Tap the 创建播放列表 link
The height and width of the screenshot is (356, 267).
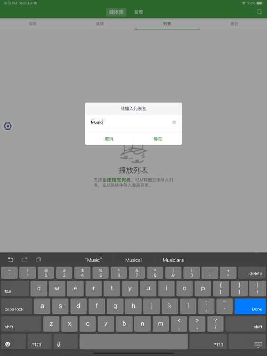(x=116, y=180)
